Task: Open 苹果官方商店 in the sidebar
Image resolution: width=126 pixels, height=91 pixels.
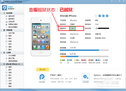Action: point(13,24)
